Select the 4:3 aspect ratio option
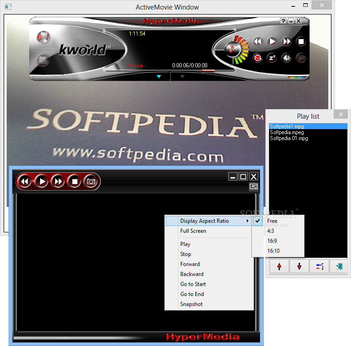 (x=278, y=231)
